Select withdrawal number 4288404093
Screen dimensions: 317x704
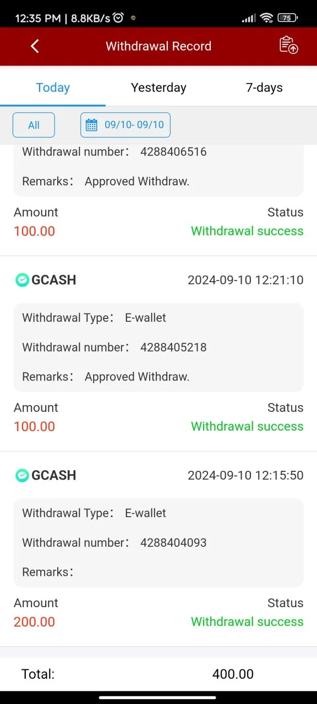point(173,542)
